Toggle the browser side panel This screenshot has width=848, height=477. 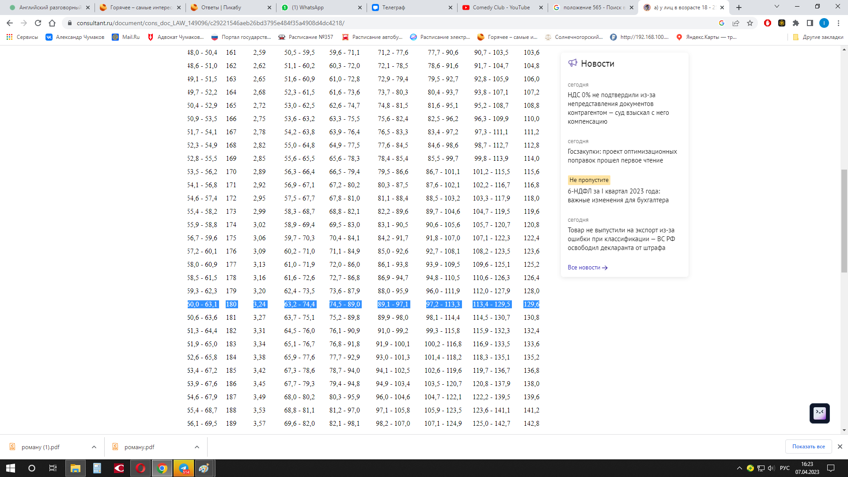click(x=810, y=23)
